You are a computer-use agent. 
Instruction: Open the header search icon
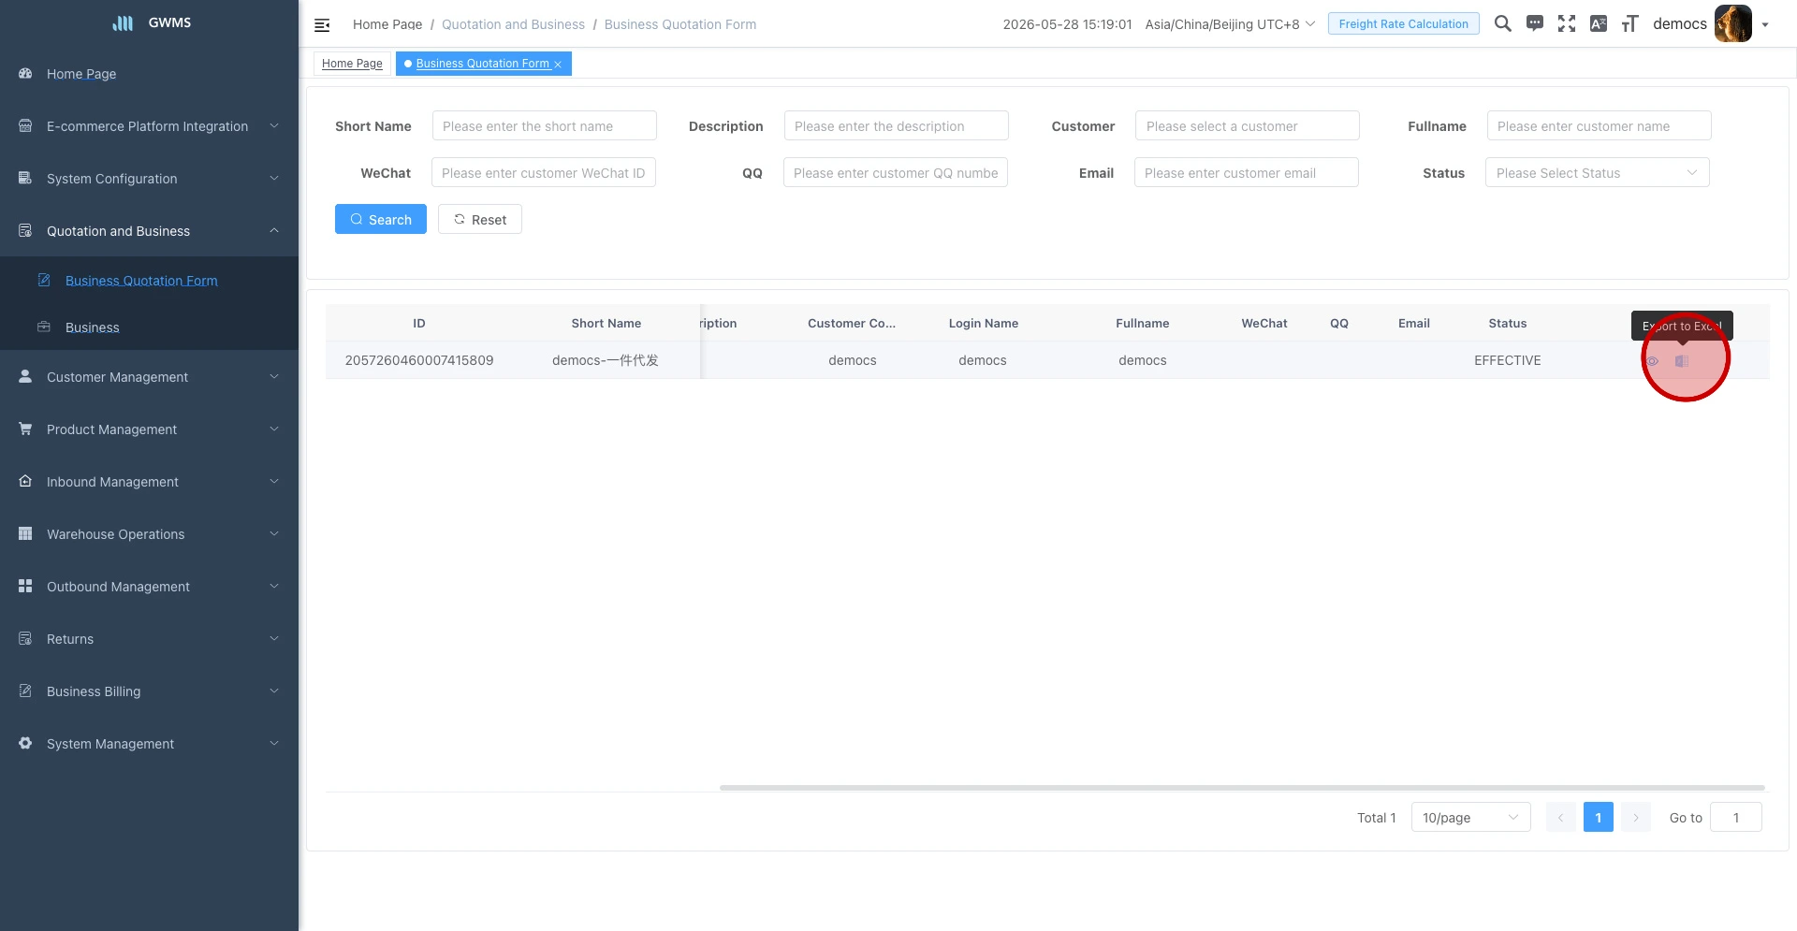[x=1502, y=23]
